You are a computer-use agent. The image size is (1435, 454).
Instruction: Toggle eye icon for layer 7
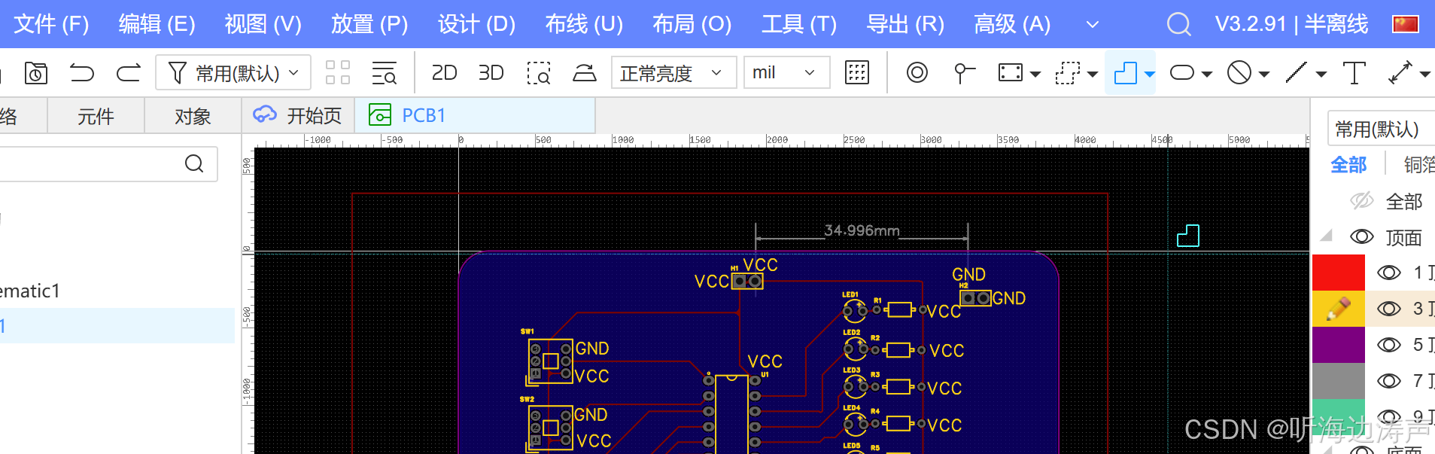1389,381
